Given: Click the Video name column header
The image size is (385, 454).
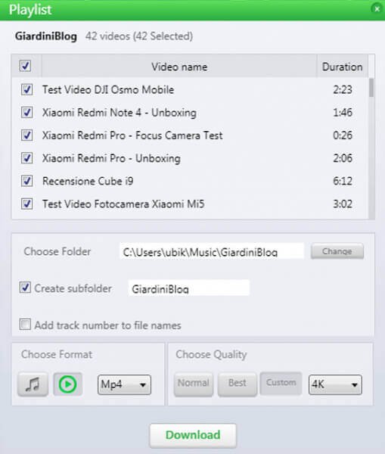Looking at the screenshot, I should point(179,67).
